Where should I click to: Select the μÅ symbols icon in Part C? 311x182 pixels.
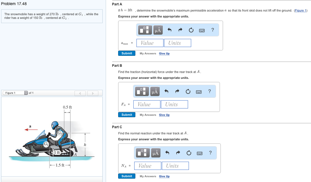coord(155,153)
